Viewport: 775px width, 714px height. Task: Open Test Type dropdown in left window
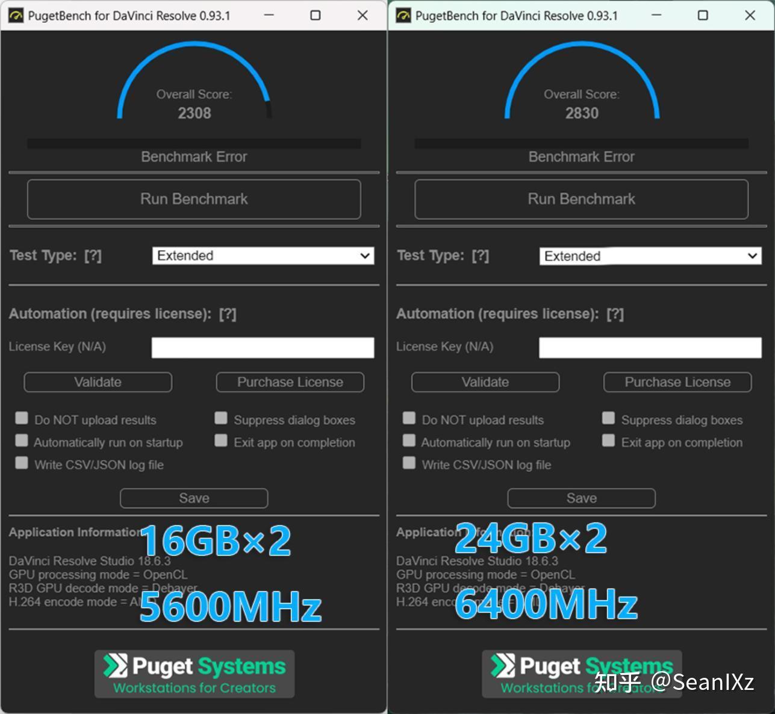tap(263, 255)
